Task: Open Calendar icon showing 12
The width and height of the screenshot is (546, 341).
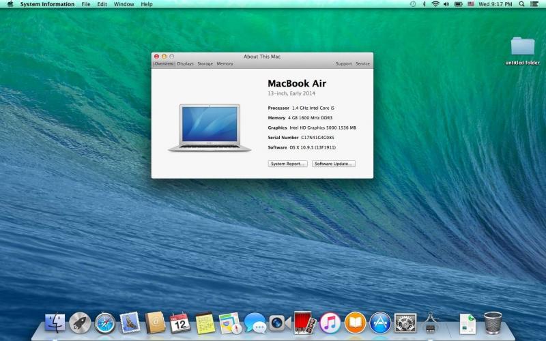Action: click(180, 323)
